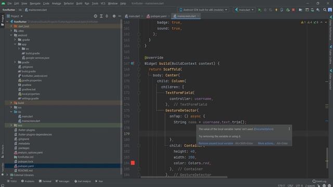The width and height of the screenshot is (333, 187).
Task: Click the Select Opened File target icon
Action: click(x=96, y=16)
